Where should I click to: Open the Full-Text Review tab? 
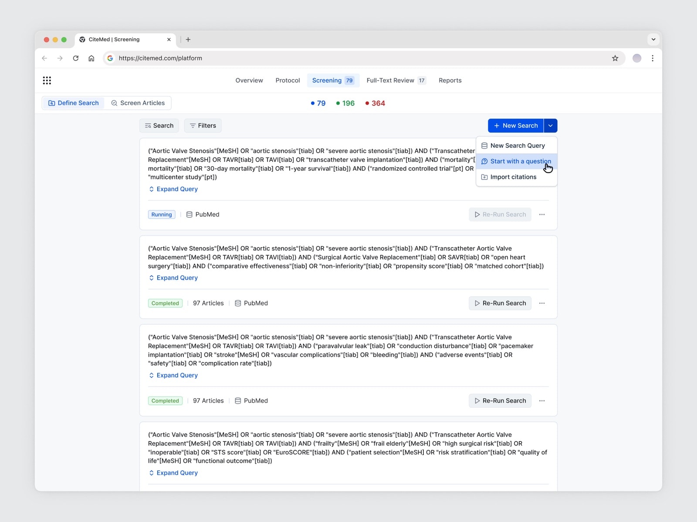tap(396, 80)
